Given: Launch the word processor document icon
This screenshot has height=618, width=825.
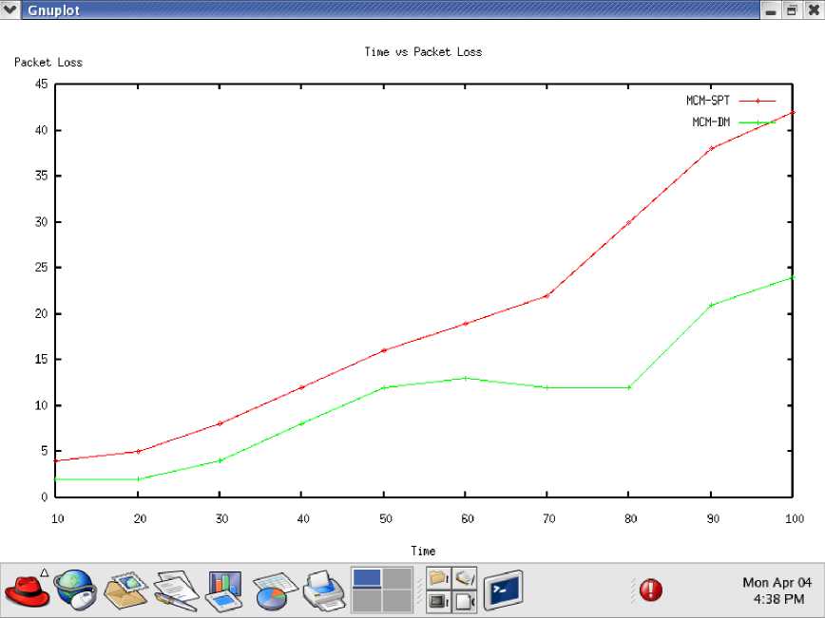Looking at the screenshot, I should click(x=176, y=590).
